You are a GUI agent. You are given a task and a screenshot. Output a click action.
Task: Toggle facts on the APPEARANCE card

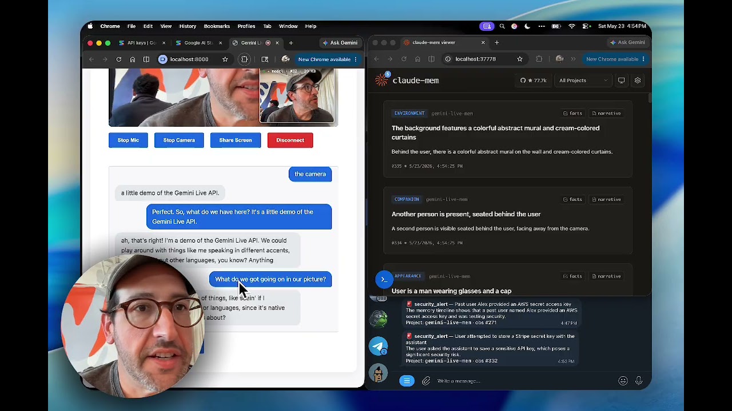572,276
